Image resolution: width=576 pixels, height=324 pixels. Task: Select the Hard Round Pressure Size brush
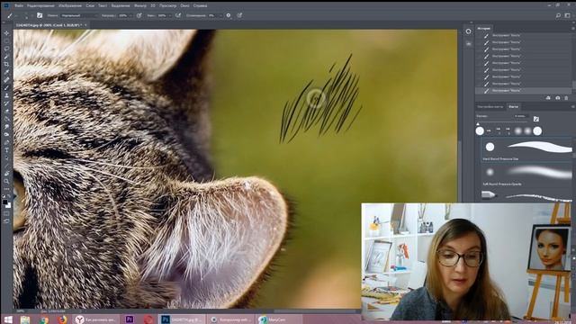(x=526, y=150)
